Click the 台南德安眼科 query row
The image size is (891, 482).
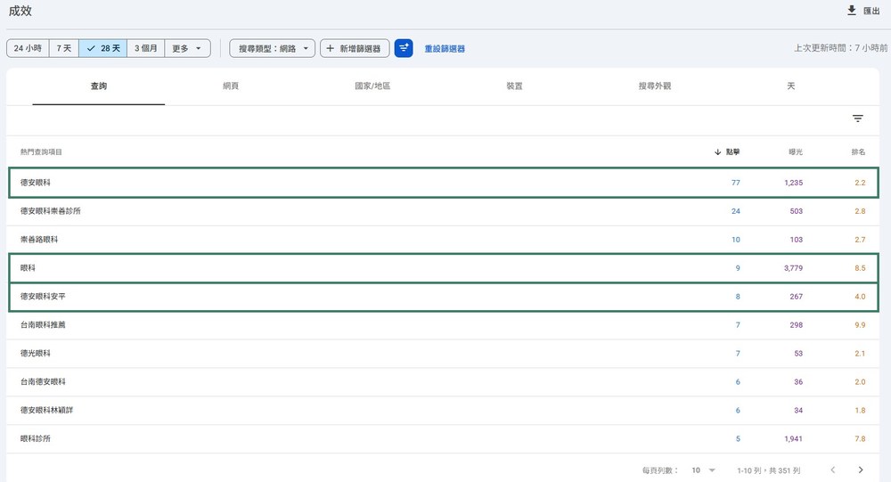[x=443, y=382]
